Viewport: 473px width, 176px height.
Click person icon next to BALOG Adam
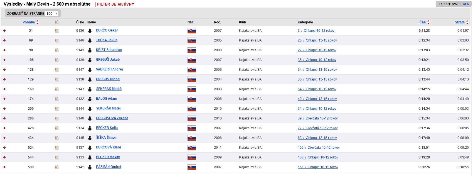click(90, 99)
